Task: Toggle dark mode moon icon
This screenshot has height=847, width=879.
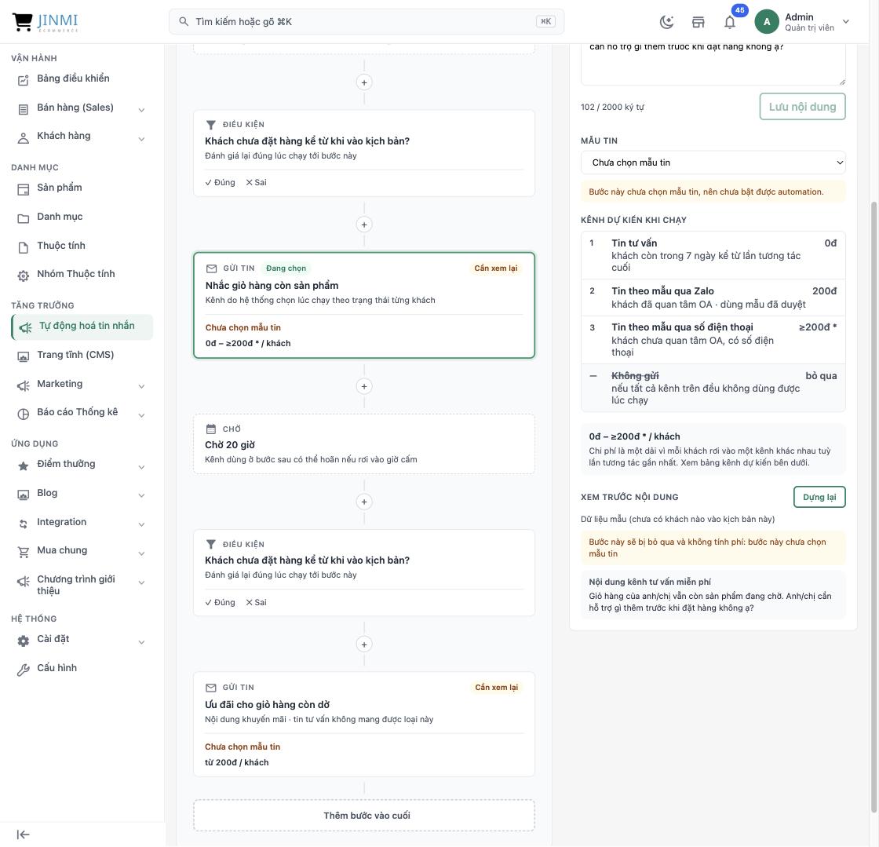Action: coord(666,22)
